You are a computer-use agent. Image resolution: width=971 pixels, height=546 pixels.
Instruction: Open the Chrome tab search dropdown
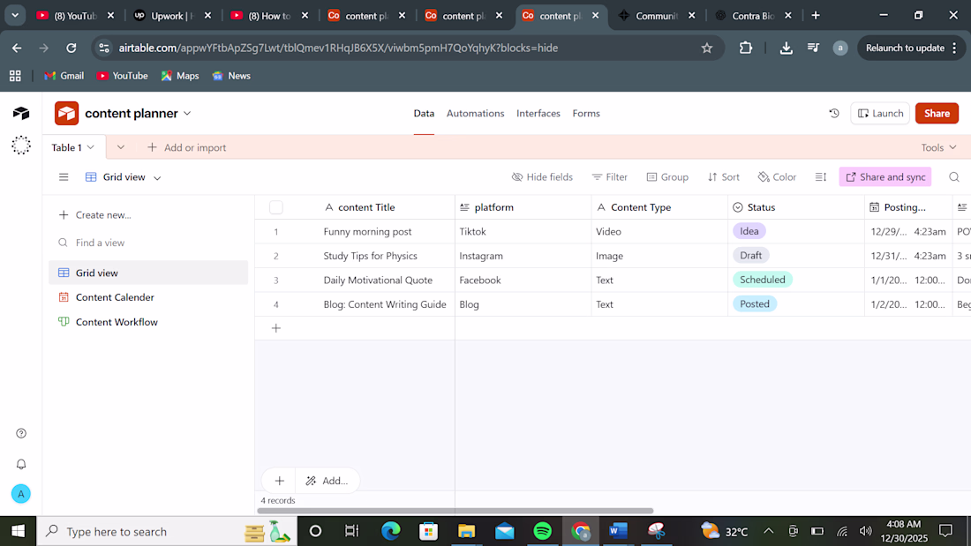pyautogui.click(x=15, y=16)
